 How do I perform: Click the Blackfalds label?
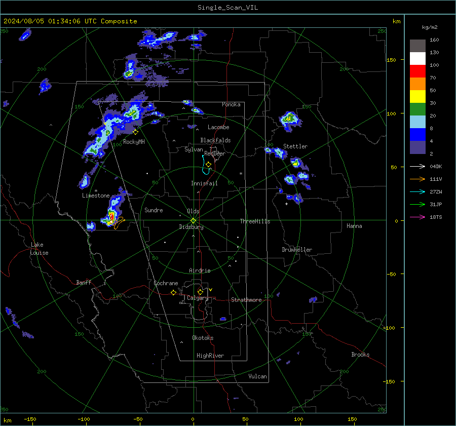[x=215, y=140]
